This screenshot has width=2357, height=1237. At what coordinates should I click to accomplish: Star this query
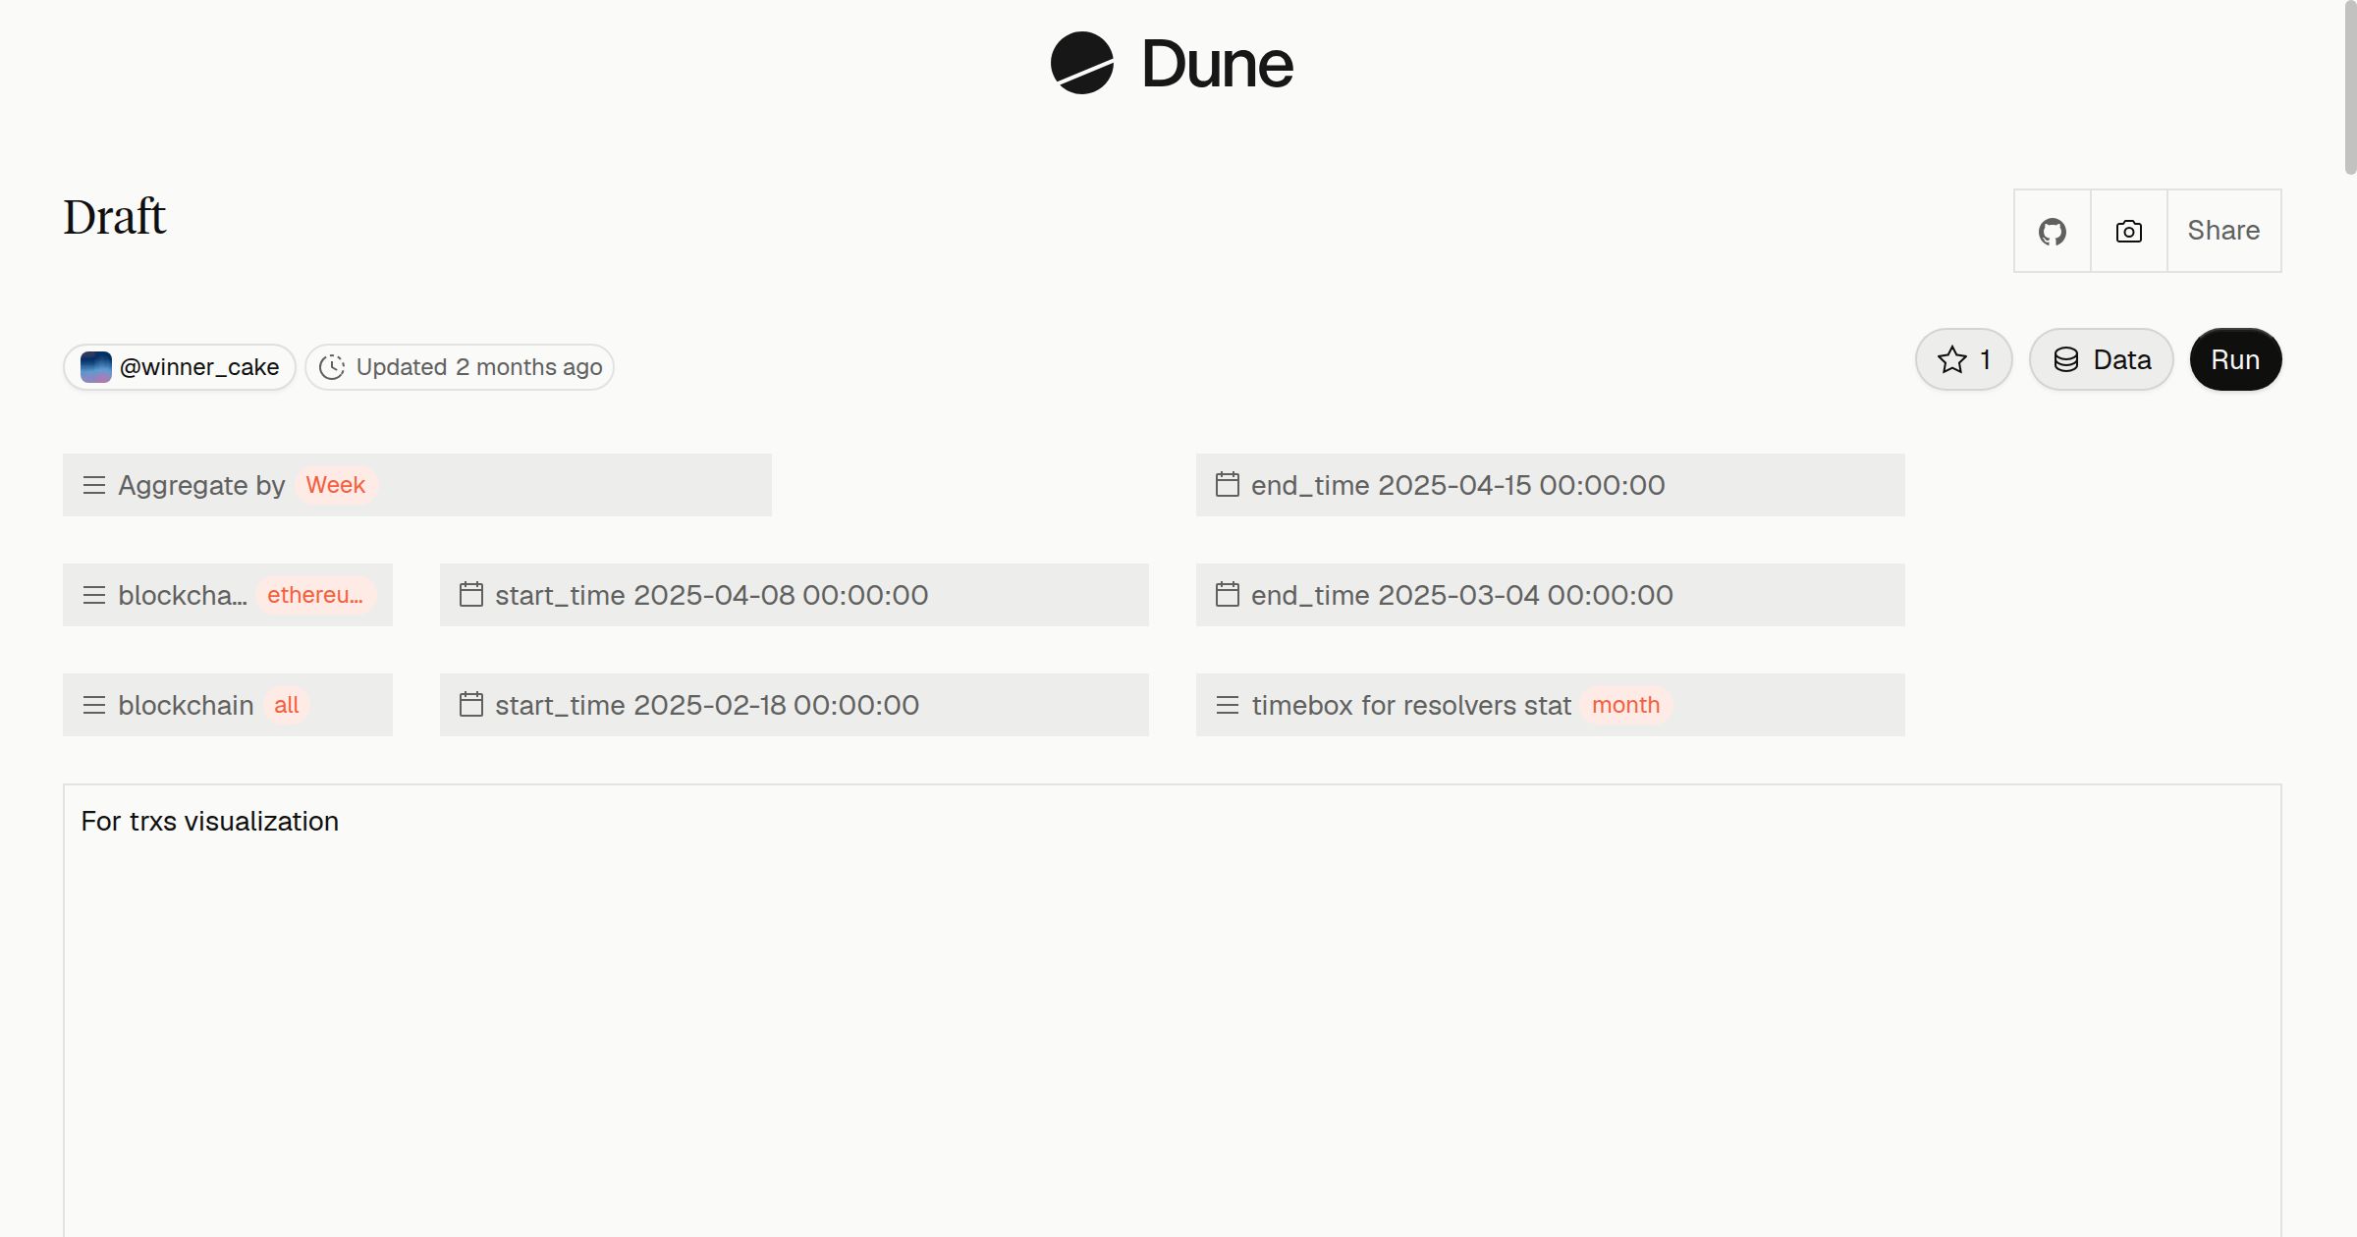click(x=1964, y=359)
